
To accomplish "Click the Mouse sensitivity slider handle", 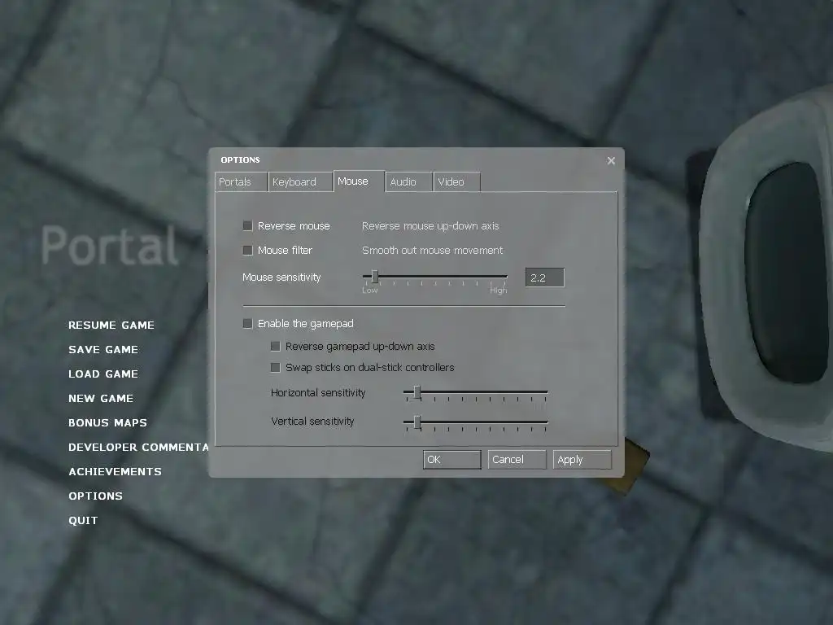I will (x=374, y=277).
